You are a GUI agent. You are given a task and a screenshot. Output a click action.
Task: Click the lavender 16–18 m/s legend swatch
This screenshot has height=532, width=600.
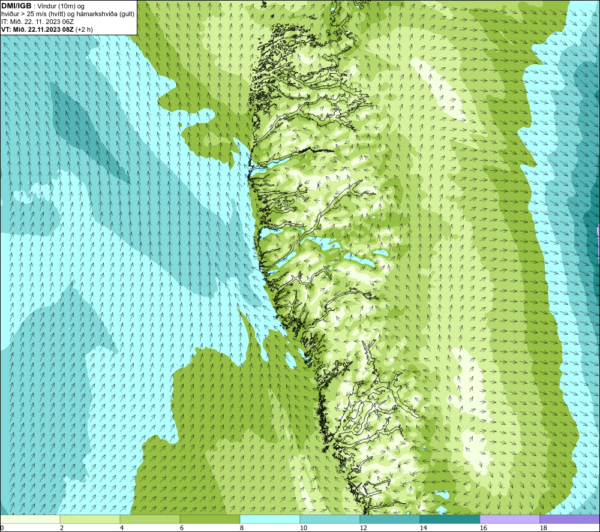pos(509,519)
